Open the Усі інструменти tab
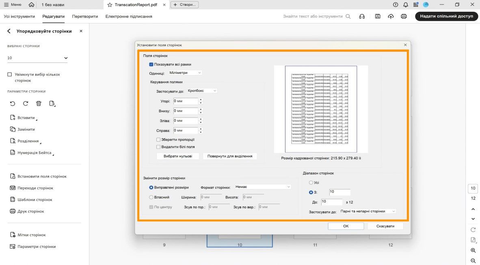Viewport: 480px width, 265px height. (19, 16)
